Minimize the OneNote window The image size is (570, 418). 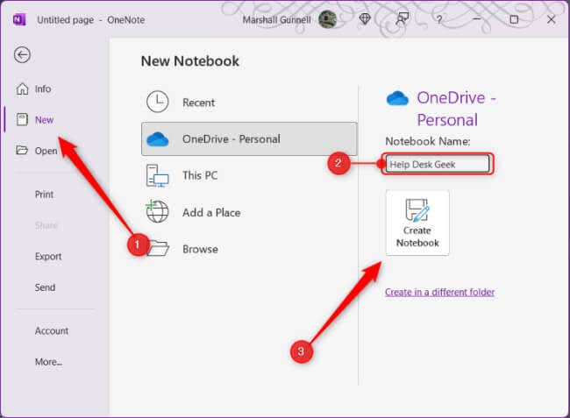click(477, 19)
